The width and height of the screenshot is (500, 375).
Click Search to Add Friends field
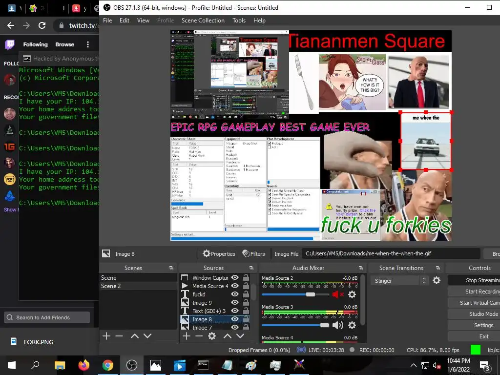(x=47, y=317)
